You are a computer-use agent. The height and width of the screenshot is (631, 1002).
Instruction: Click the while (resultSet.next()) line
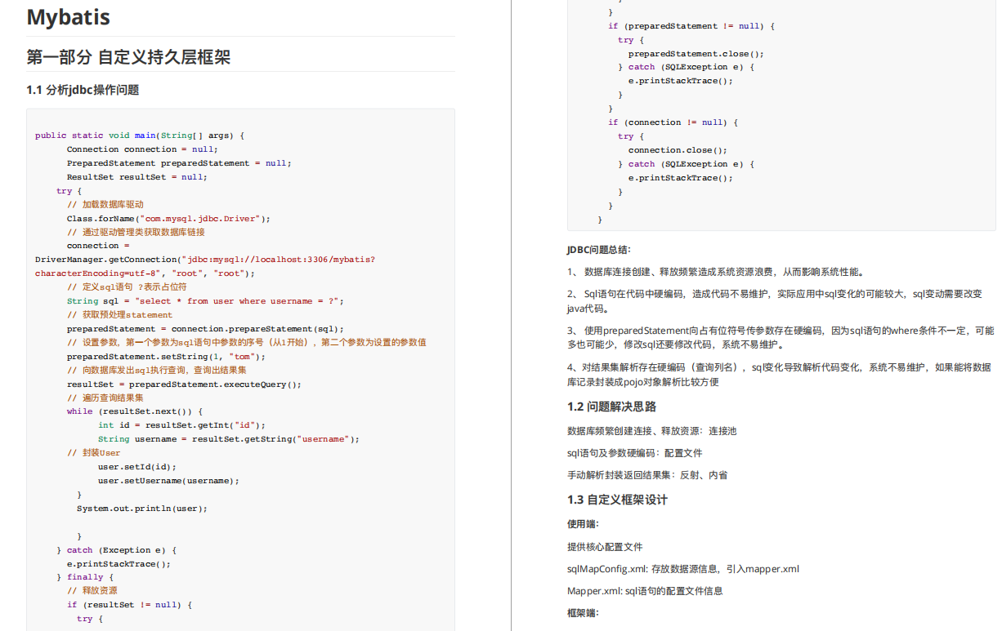[x=134, y=411]
